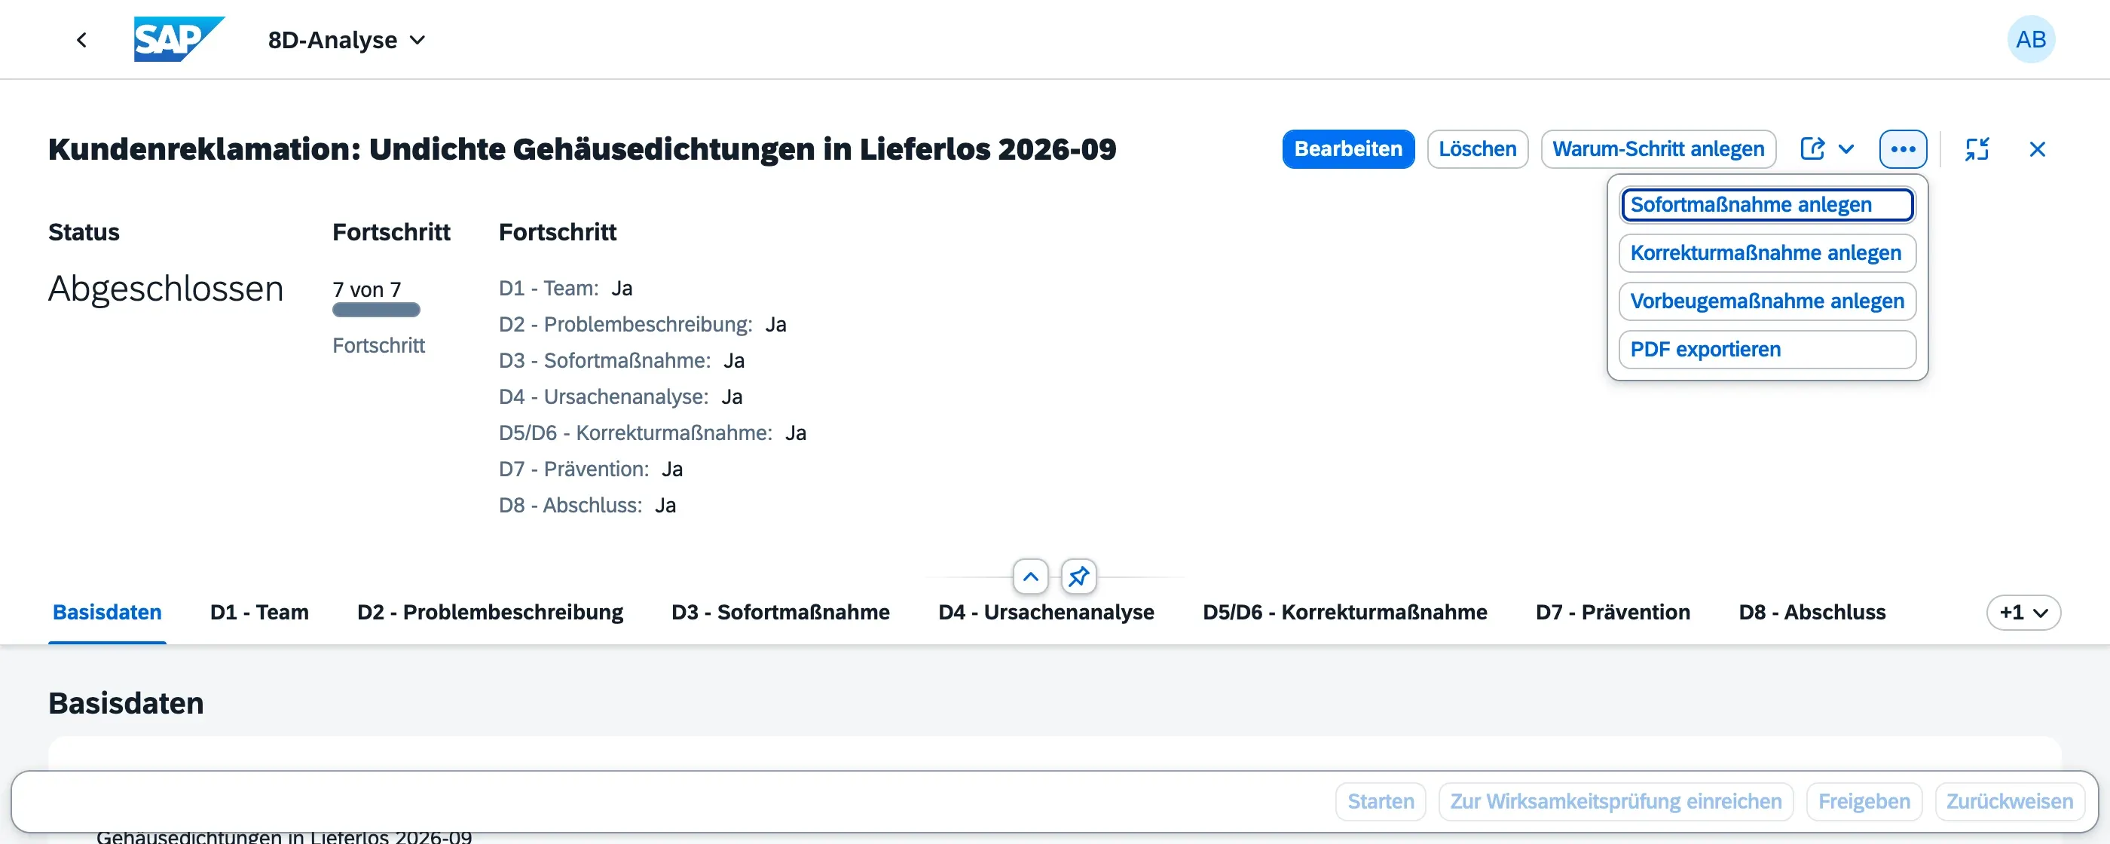The width and height of the screenshot is (2110, 844).
Task: Click the Freigeben footer button
Action: click(x=1864, y=801)
